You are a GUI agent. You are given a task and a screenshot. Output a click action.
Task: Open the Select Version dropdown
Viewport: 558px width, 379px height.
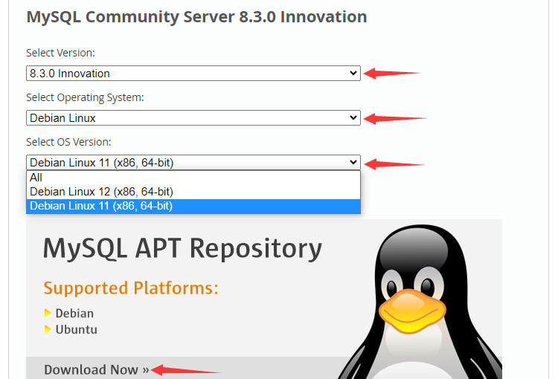coord(193,74)
